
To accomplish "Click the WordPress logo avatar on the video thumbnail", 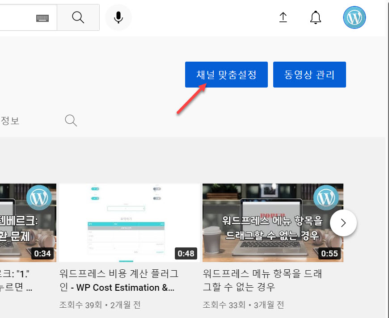I will [326, 197].
